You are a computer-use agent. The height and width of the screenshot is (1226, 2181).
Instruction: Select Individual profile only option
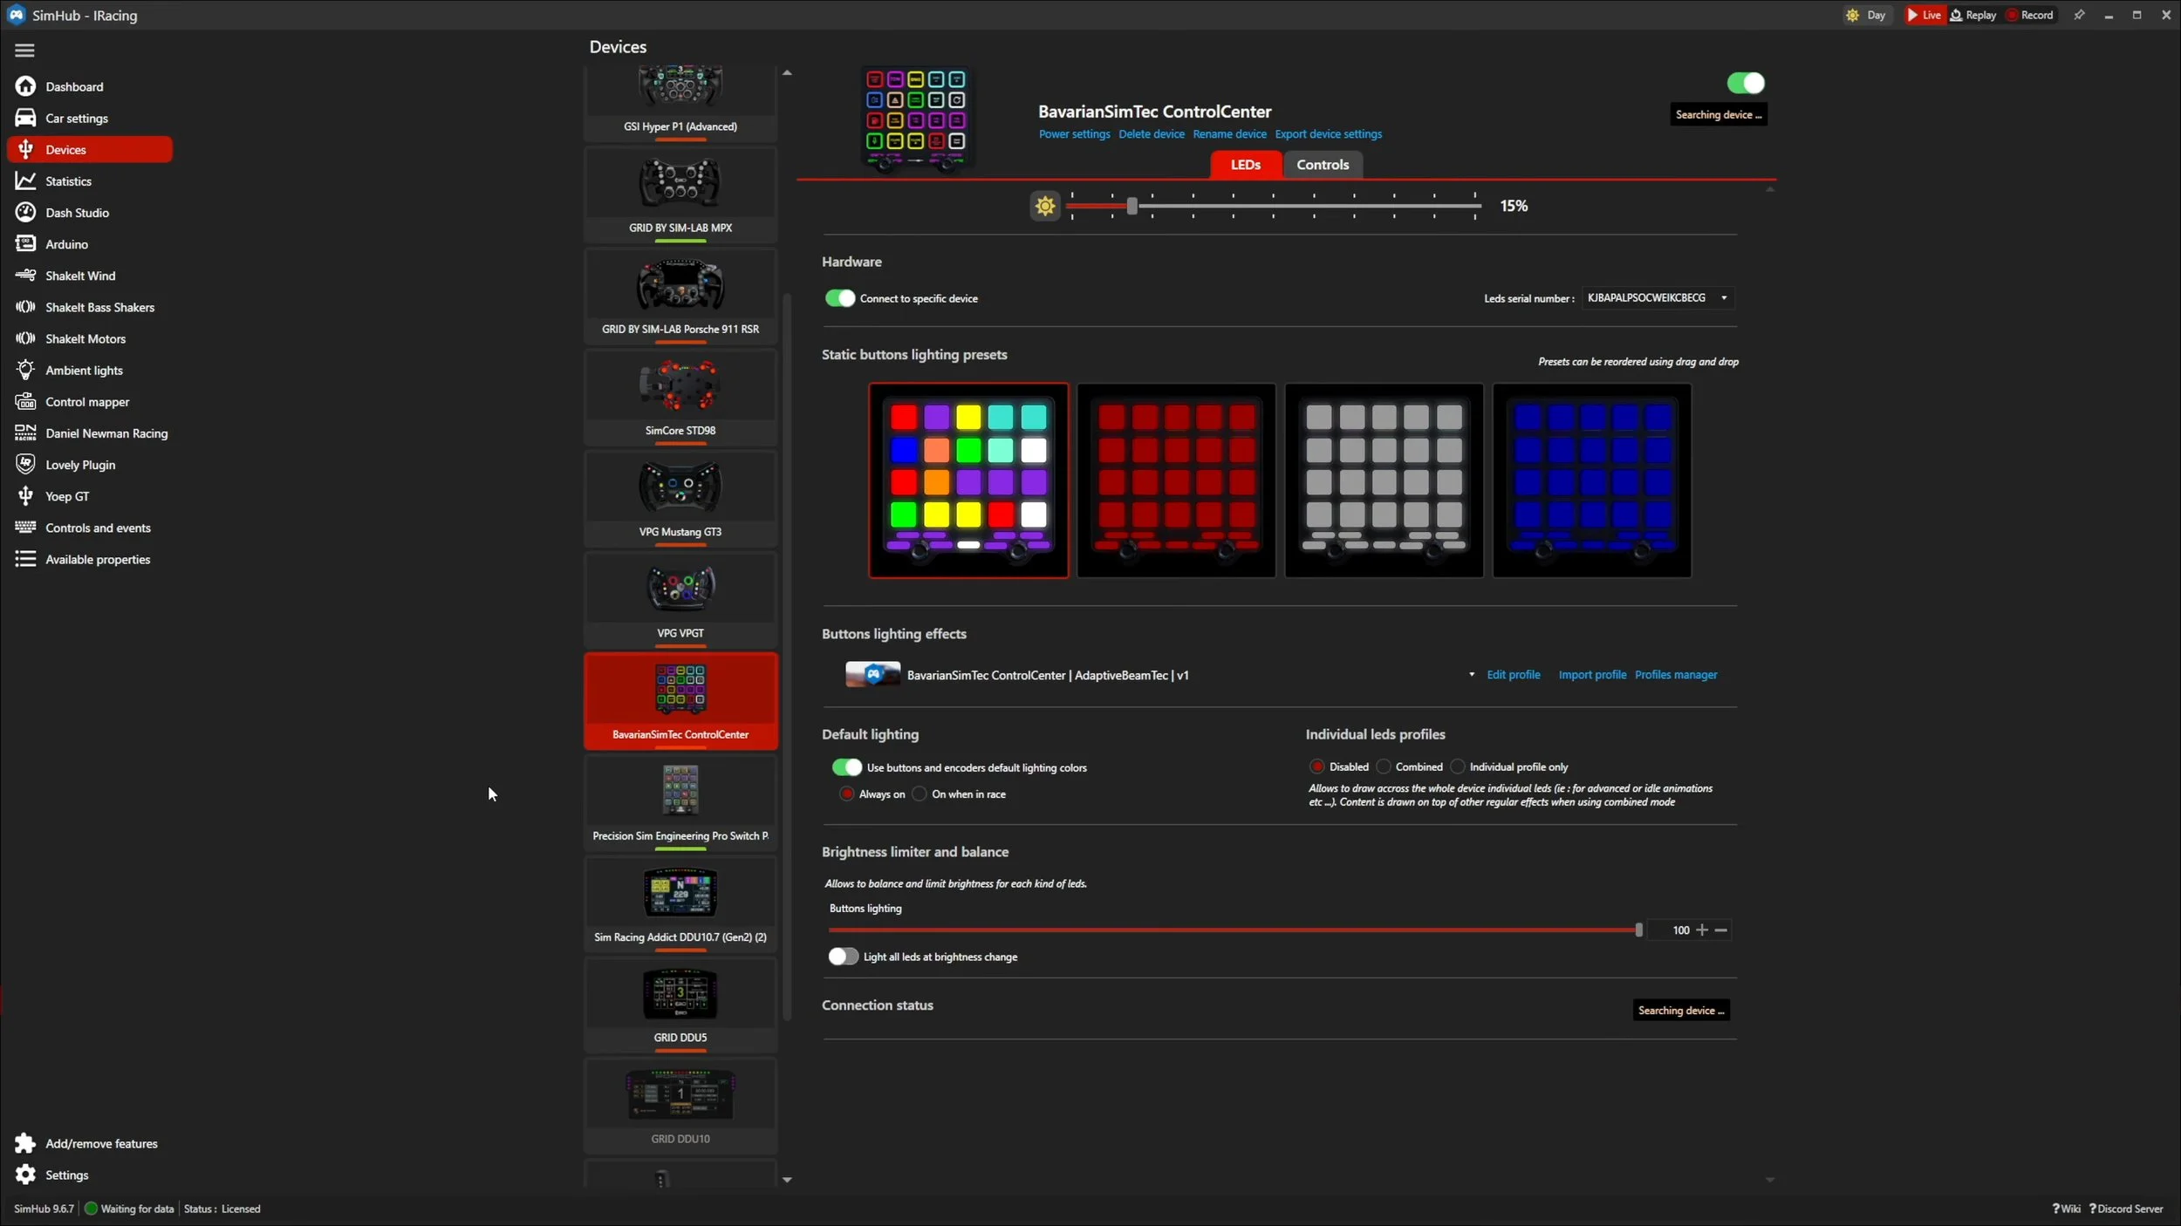click(1458, 766)
